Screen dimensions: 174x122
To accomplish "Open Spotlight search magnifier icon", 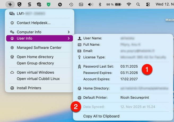I will point(138,4).
